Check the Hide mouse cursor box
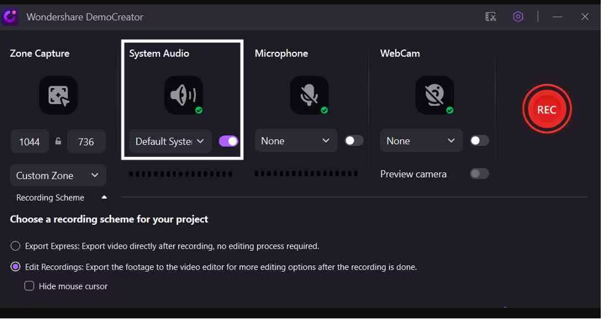602x319 pixels. click(x=29, y=286)
